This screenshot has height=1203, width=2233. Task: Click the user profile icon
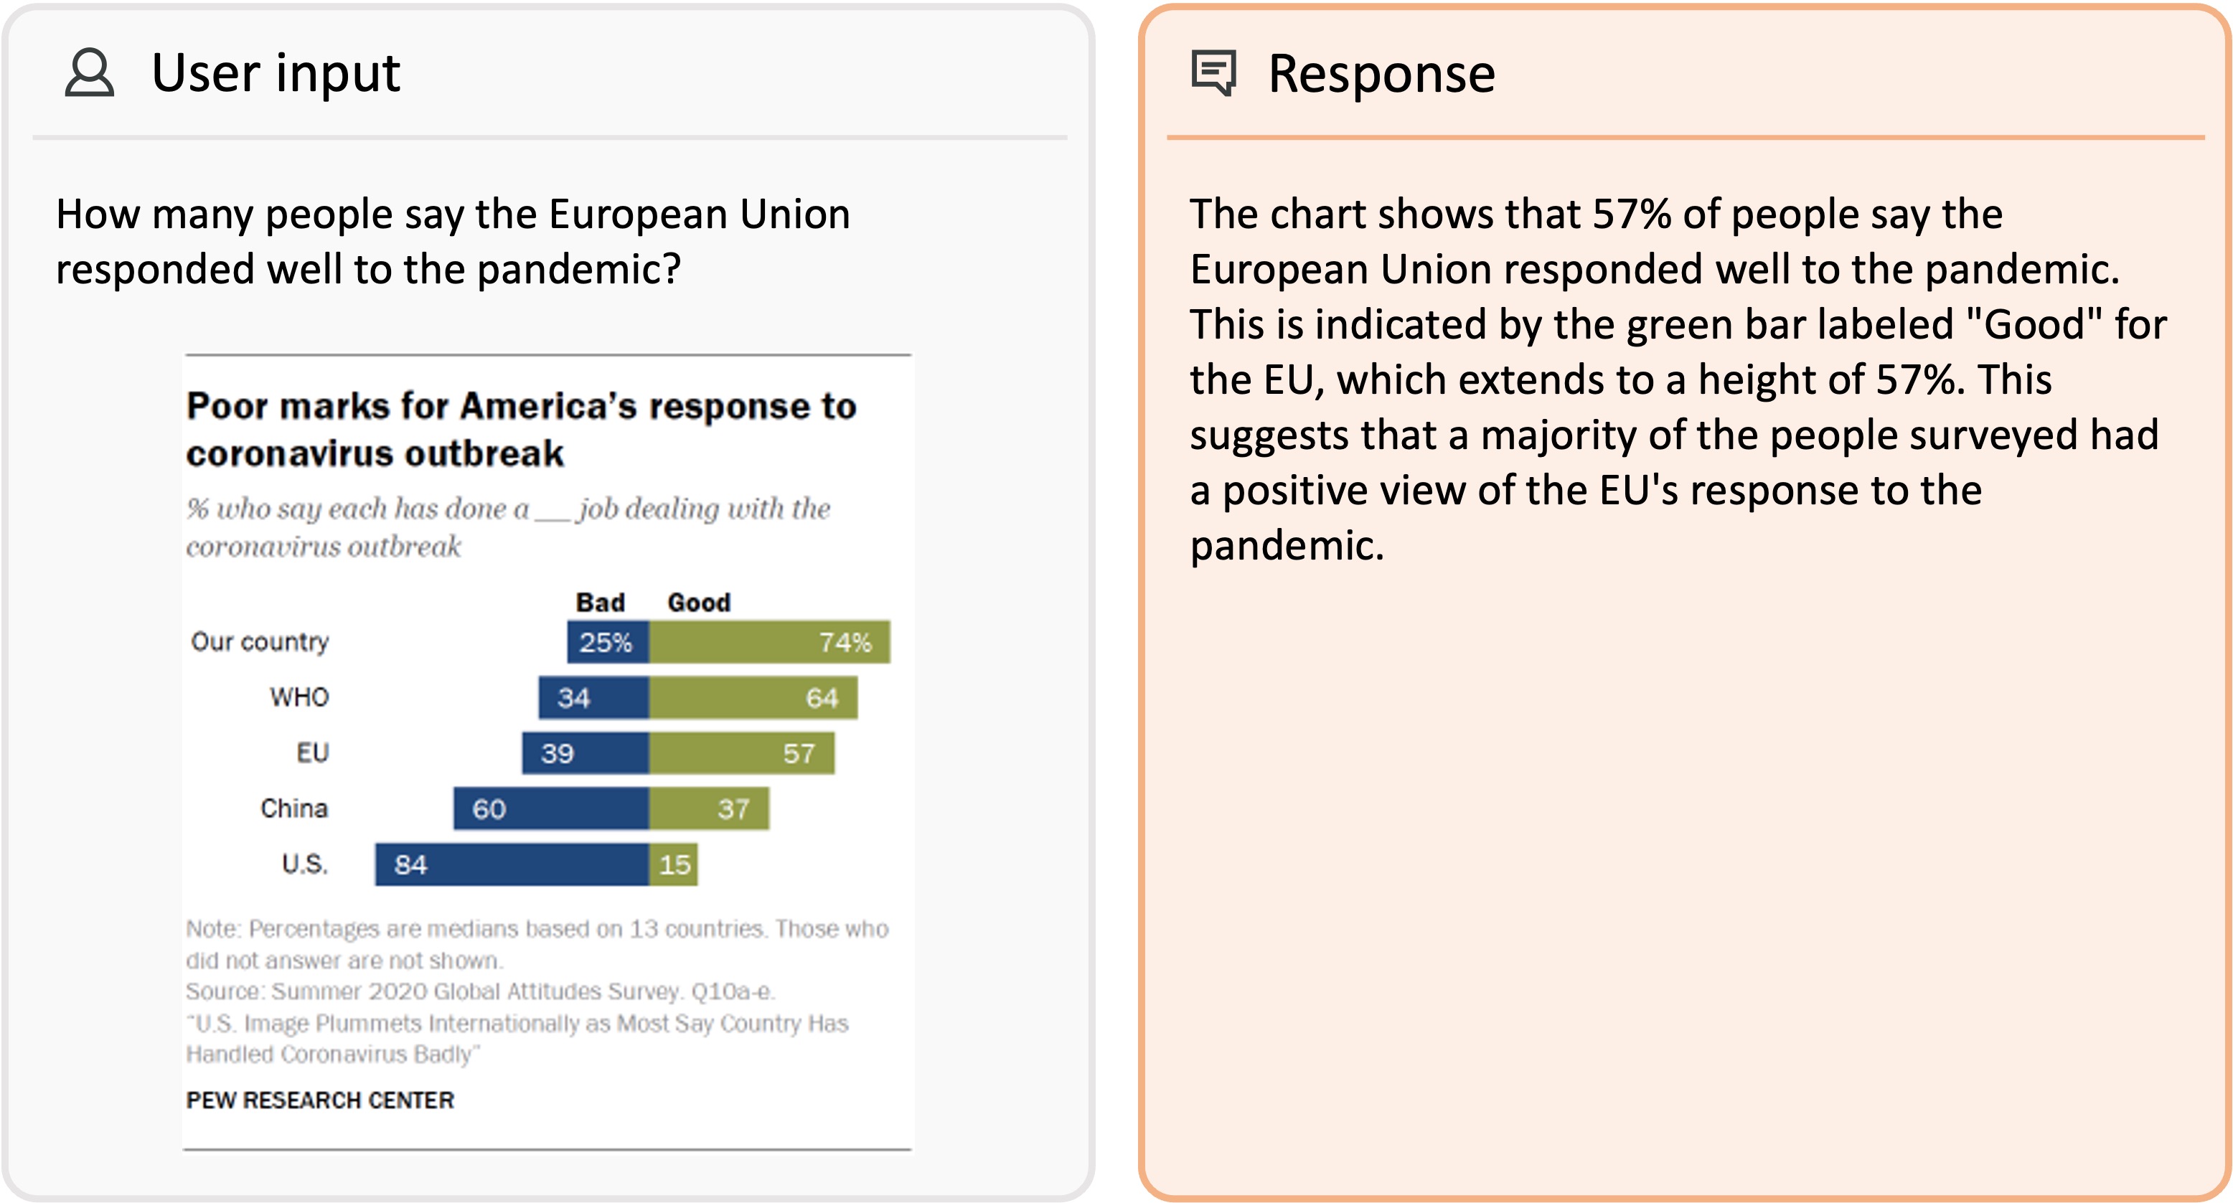pyautogui.click(x=89, y=72)
